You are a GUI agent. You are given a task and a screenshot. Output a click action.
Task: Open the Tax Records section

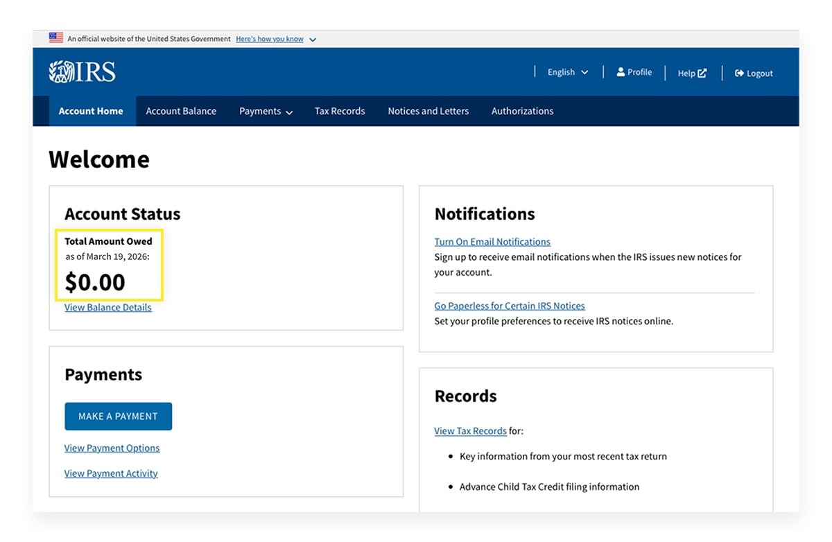340,111
